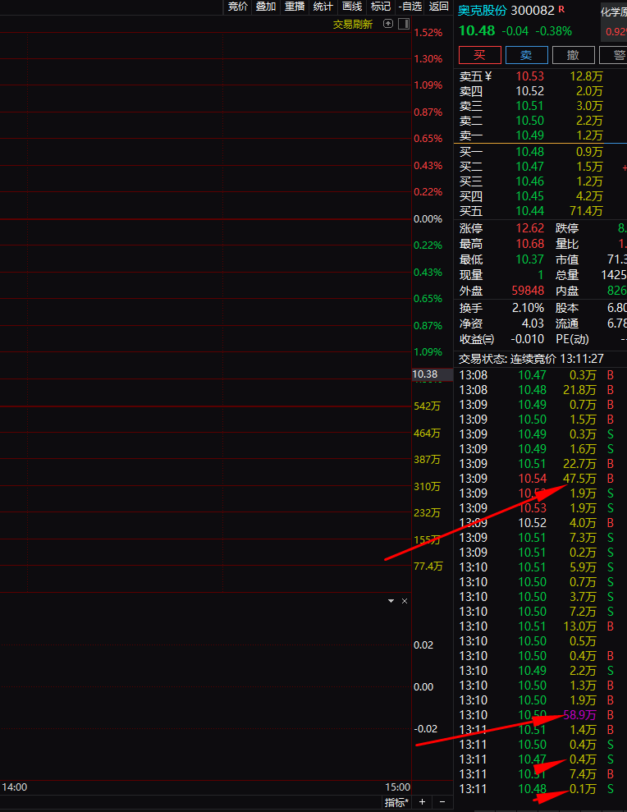Image resolution: width=627 pixels, height=812 pixels.
Task: Select the 买四 price 10.45
Action: 529,196
